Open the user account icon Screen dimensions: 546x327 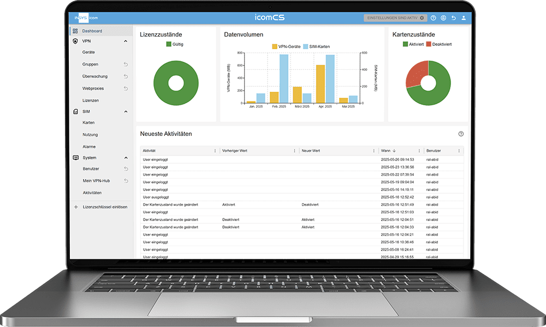(464, 18)
